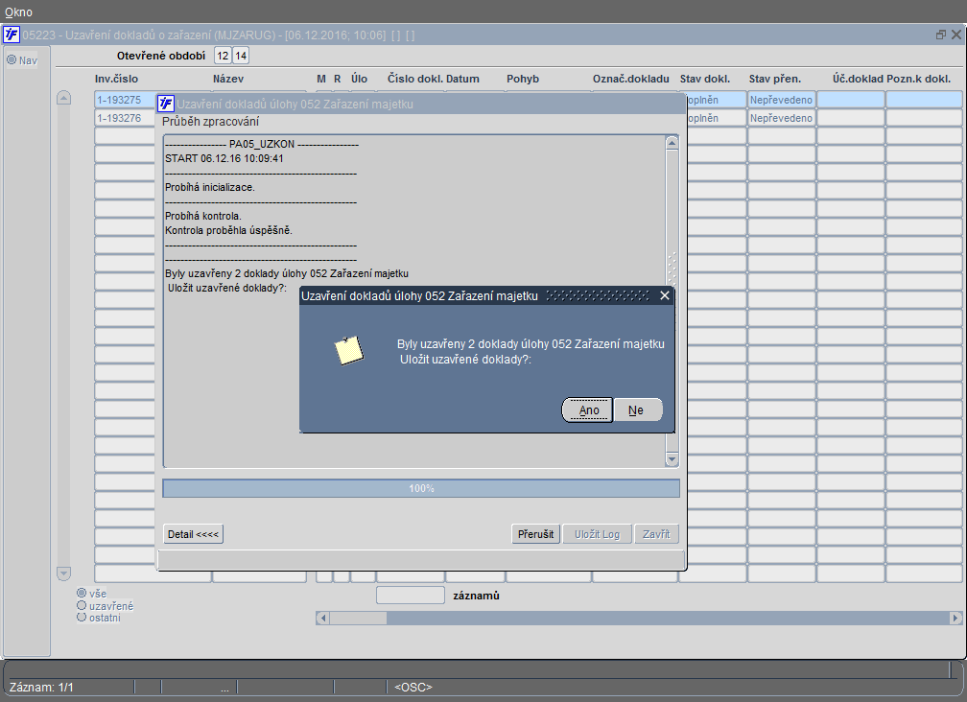Image resolution: width=967 pixels, height=702 pixels.
Task: Click the record list scroll down arrow
Action: (63, 573)
